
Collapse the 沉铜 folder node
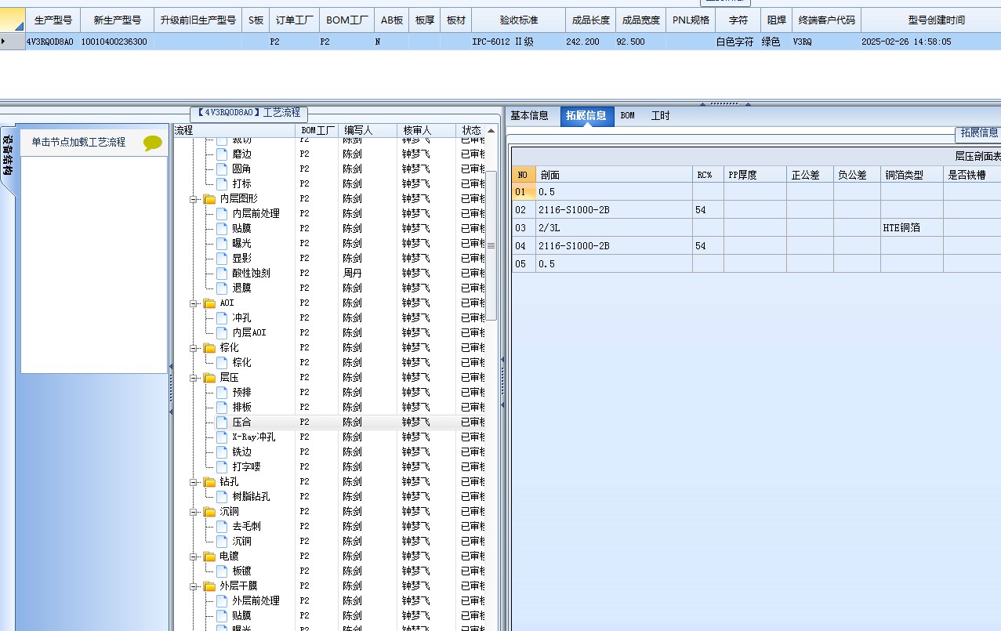click(194, 512)
